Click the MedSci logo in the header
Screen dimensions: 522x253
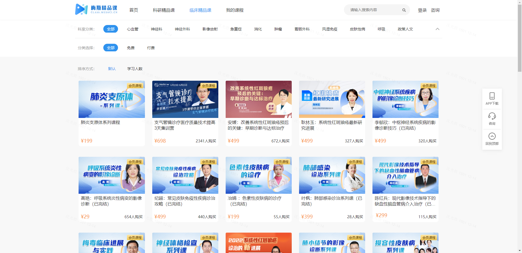click(x=96, y=10)
